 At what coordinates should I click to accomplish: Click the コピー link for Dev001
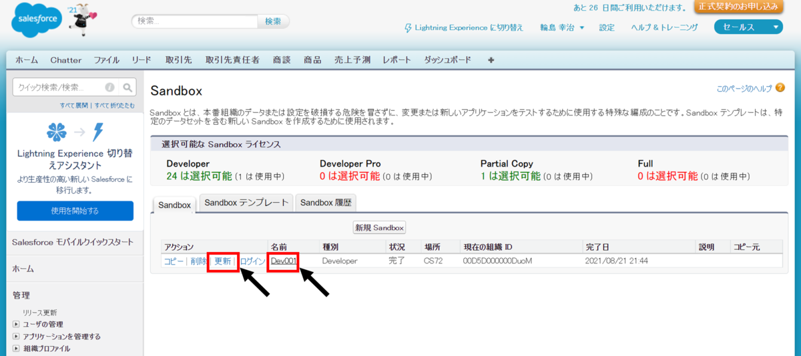[173, 261]
